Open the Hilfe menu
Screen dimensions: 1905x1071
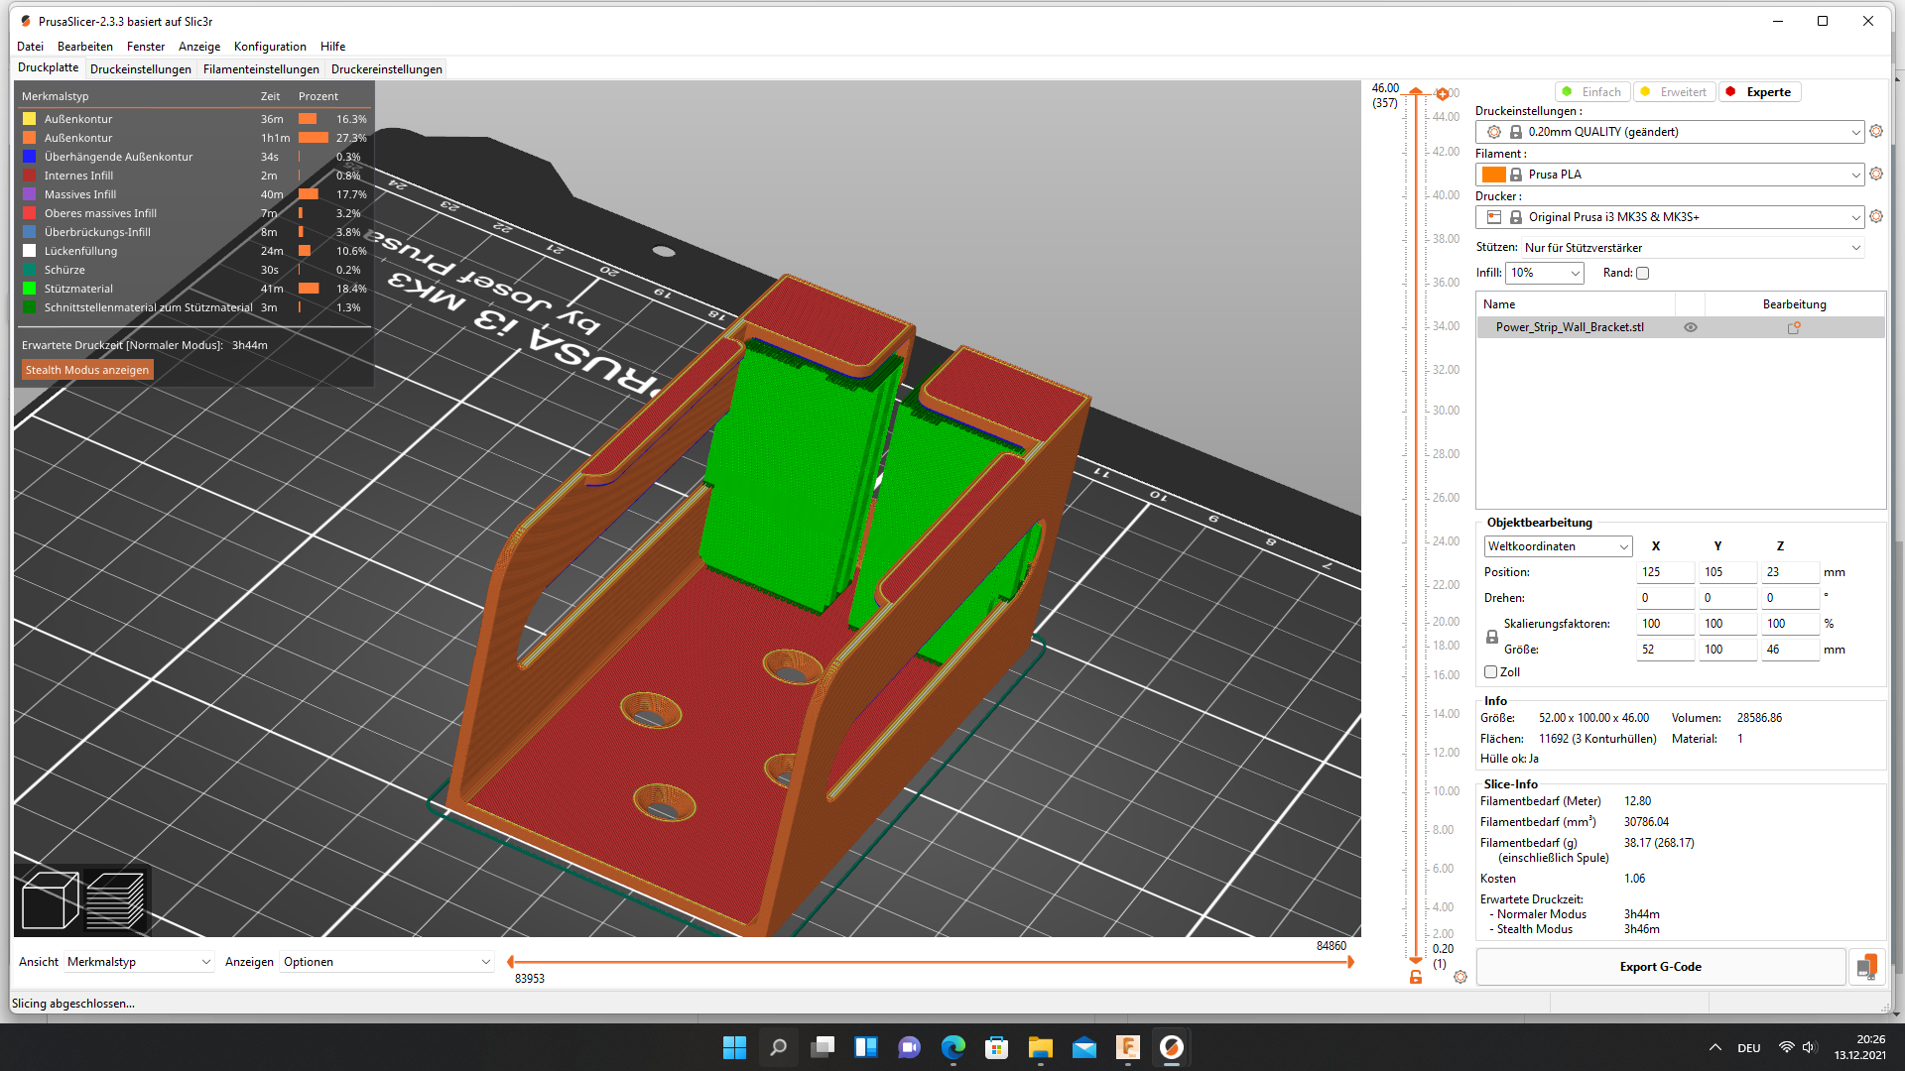(x=333, y=47)
